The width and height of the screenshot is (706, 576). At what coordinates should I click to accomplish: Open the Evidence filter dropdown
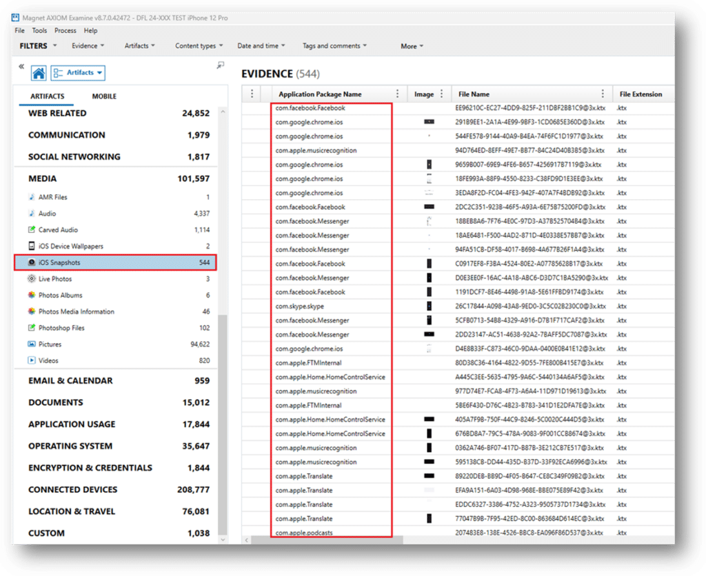pyautogui.click(x=88, y=46)
